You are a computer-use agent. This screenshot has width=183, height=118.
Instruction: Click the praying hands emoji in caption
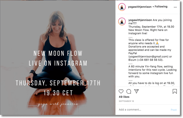(x=157, y=43)
